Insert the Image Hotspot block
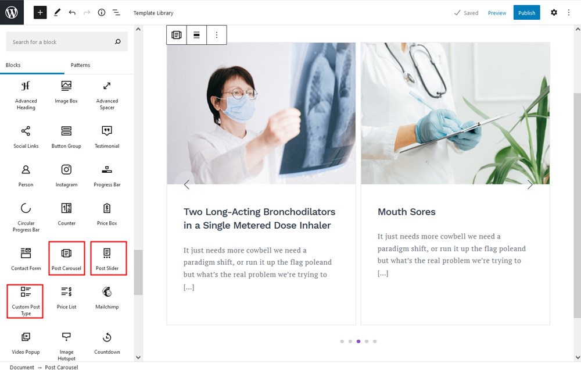Viewport: 581px width, 370px height. point(66,346)
